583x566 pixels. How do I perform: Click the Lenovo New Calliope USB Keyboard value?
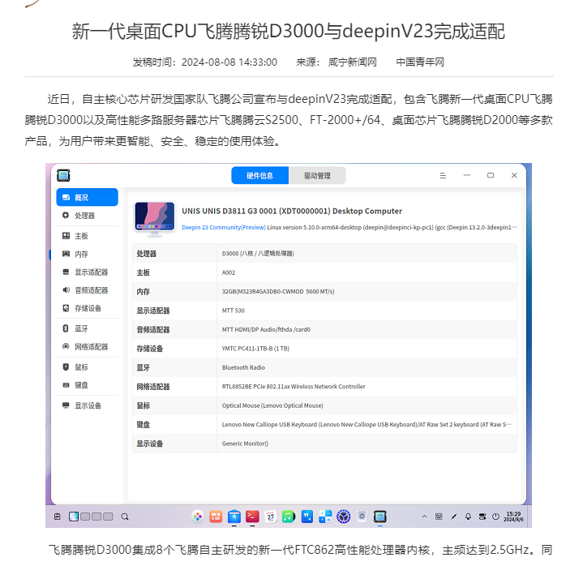pos(367,424)
